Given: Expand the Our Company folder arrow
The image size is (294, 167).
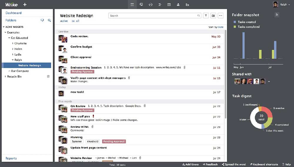Looking at the screenshot, I should pos(9,71).
